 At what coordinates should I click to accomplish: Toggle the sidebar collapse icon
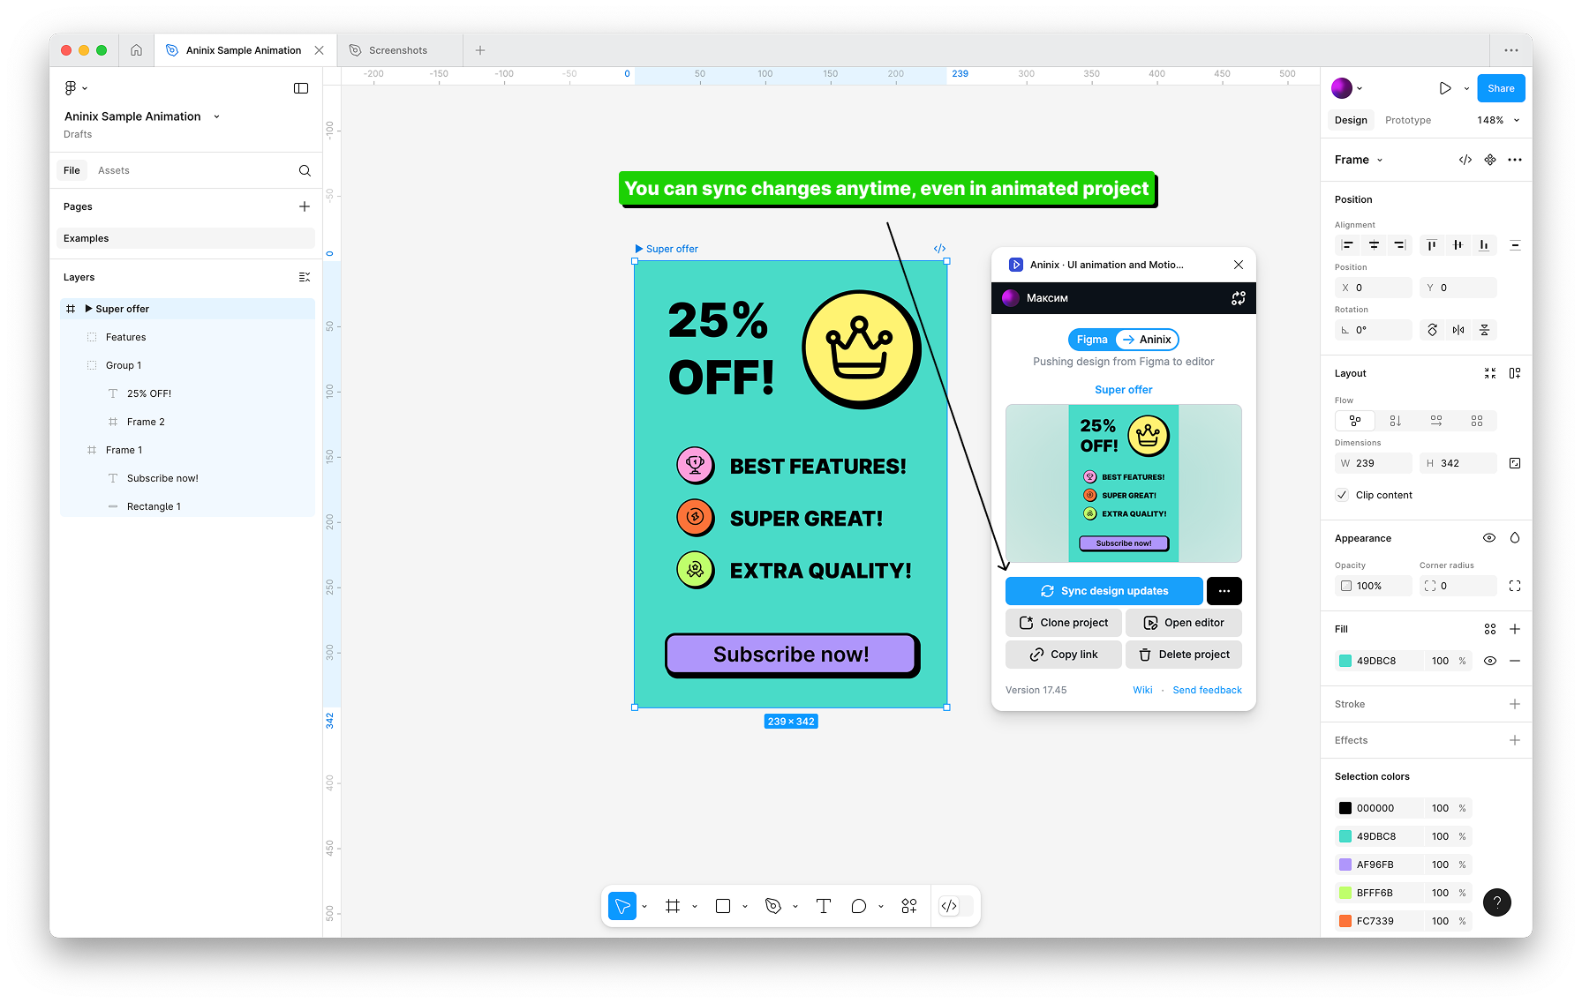pos(301,88)
